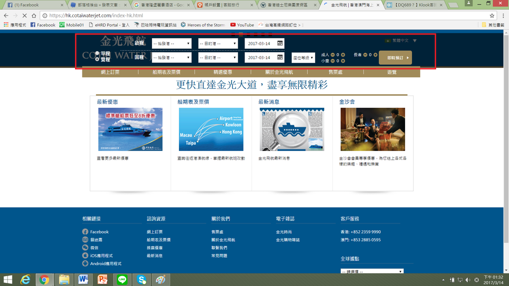Viewport: 509px width, 286px height.
Task: Open Internet Explorer from taskbar
Action: 25,280
